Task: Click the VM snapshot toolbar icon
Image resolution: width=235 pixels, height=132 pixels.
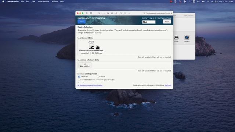Action: tap(91, 13)
